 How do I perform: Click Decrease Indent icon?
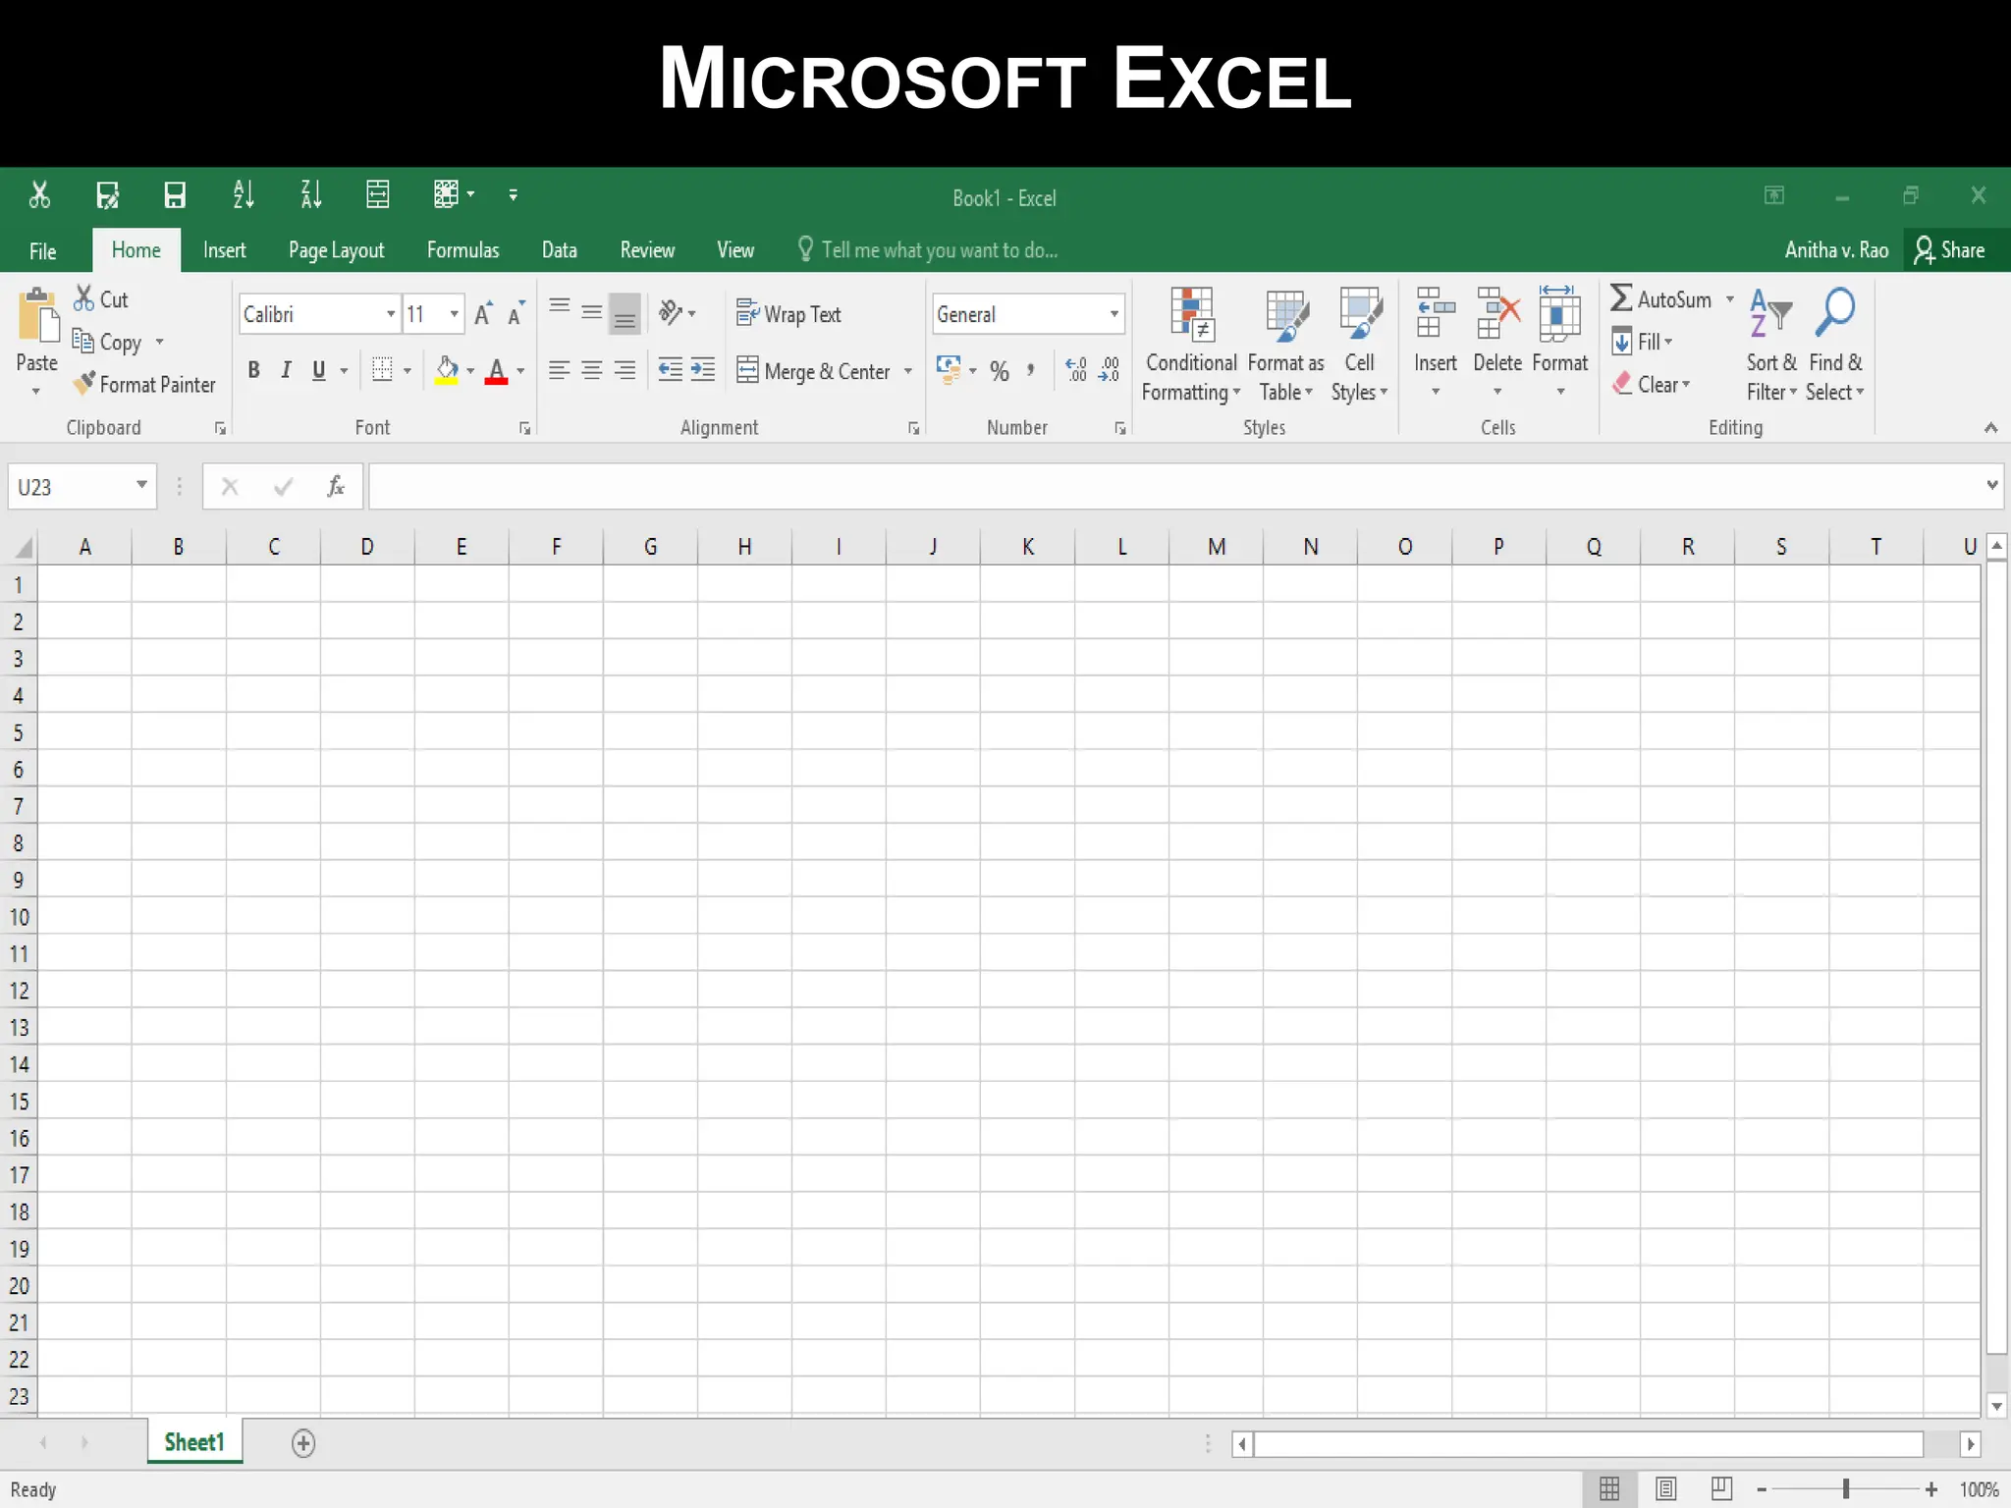(670, 370)
